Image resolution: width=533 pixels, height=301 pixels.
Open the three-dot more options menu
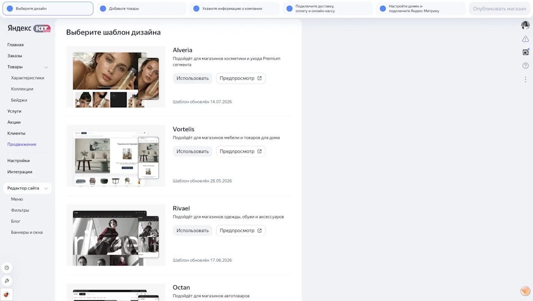(526, 79)
